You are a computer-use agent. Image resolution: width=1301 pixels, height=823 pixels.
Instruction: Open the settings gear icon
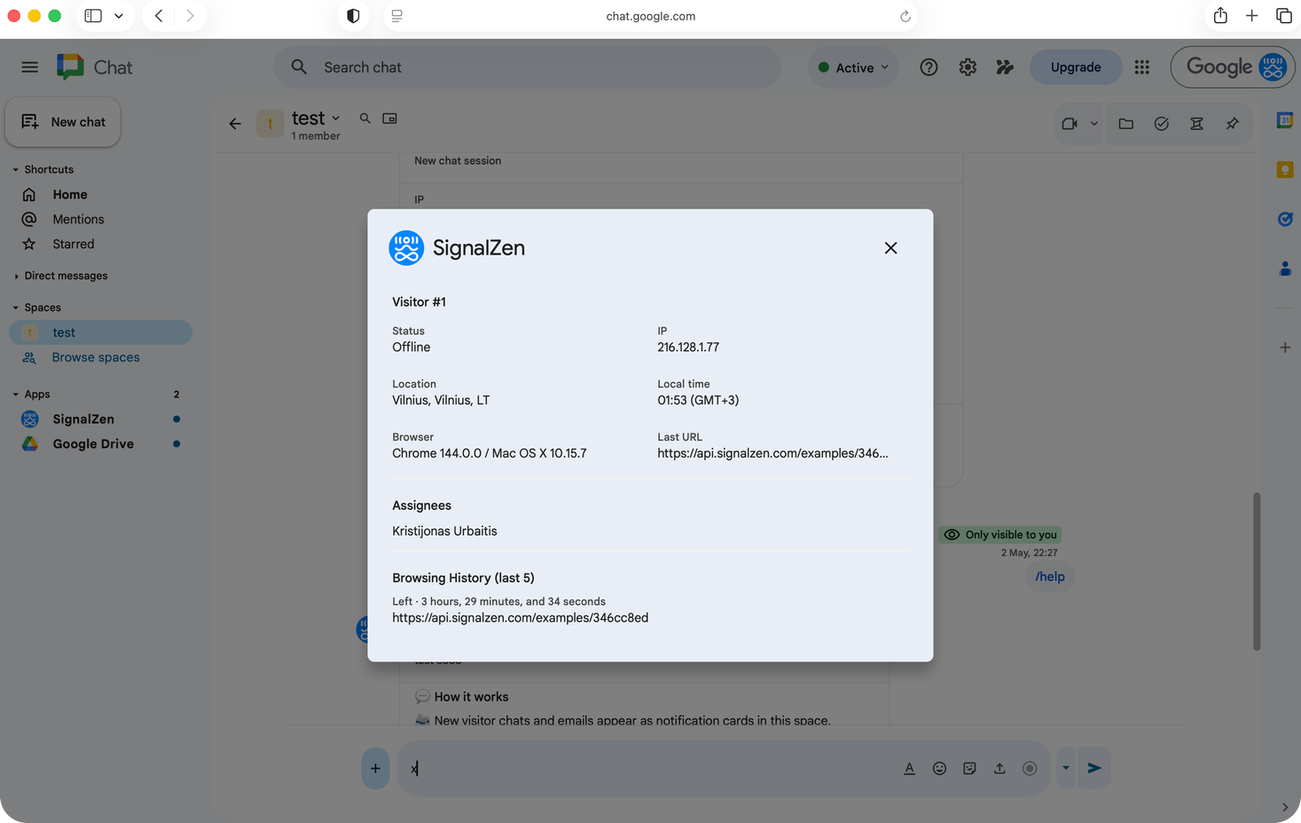pos(968,67)
